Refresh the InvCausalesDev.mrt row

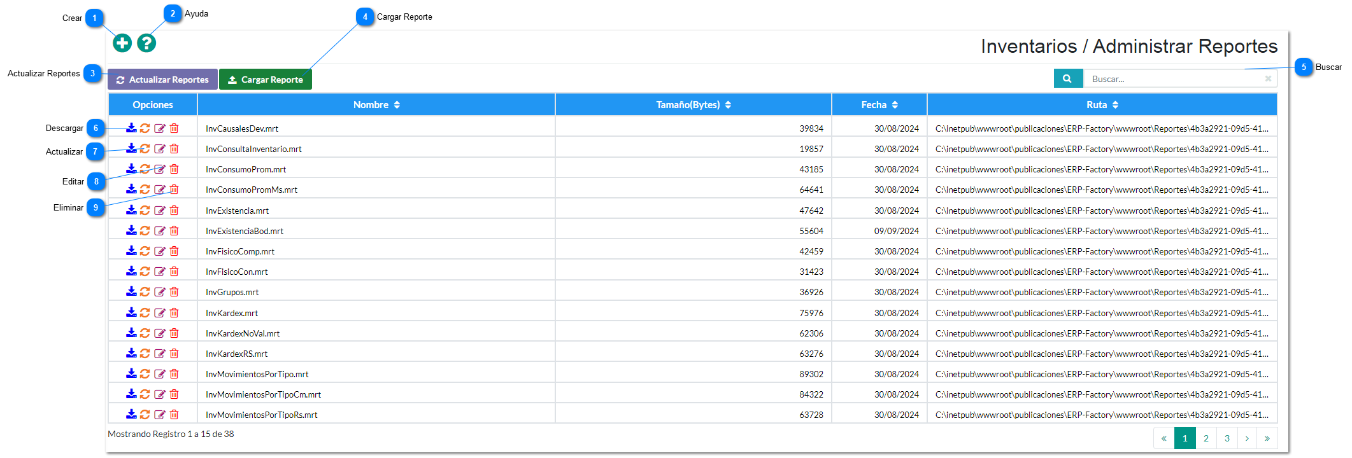(x=145, y=128)
